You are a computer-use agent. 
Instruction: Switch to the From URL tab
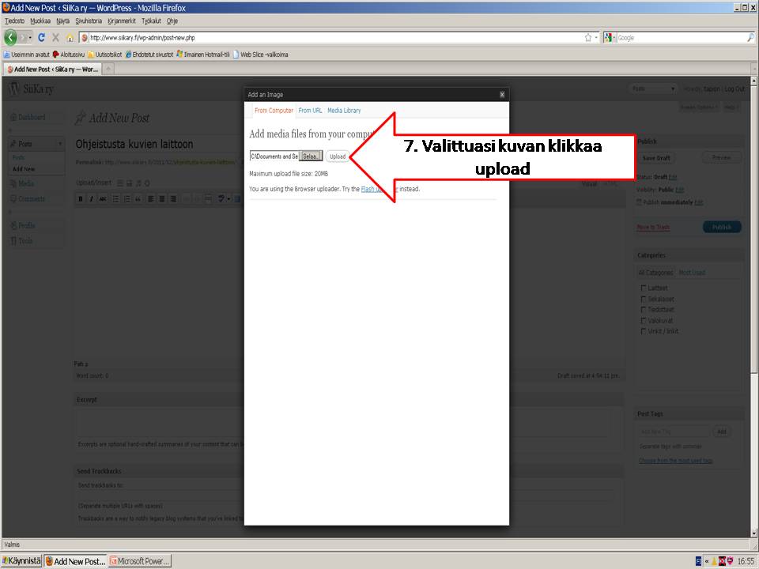click(x=310, y=111)
